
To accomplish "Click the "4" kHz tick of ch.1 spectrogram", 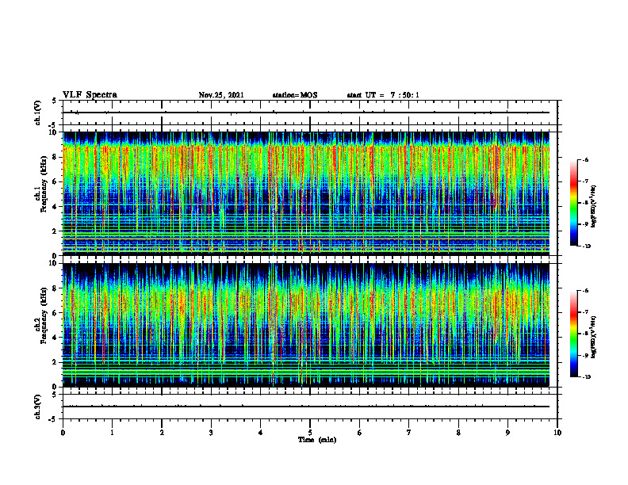I will (55, 207).
